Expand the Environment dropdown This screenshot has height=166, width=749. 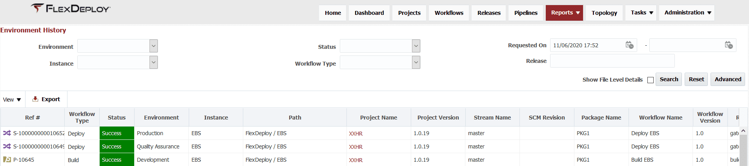154,46
